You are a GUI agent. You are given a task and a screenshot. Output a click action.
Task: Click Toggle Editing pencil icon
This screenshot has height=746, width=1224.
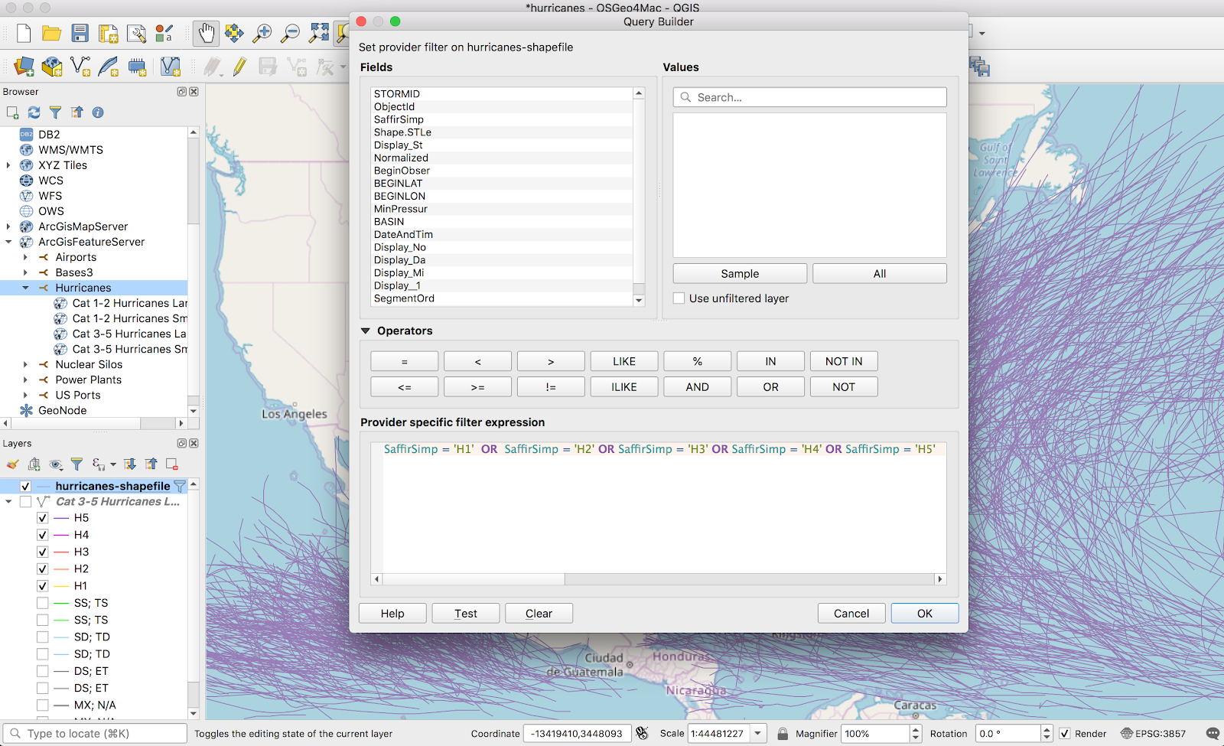tap(239, 67)
